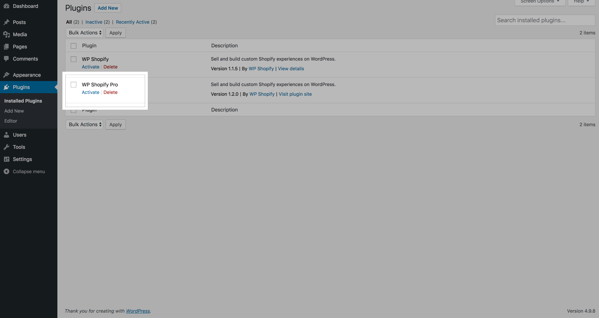
Task: Check the WP Shopify Pro plugin checkbox
Action: pyautogui.click(x=74, y=85)
